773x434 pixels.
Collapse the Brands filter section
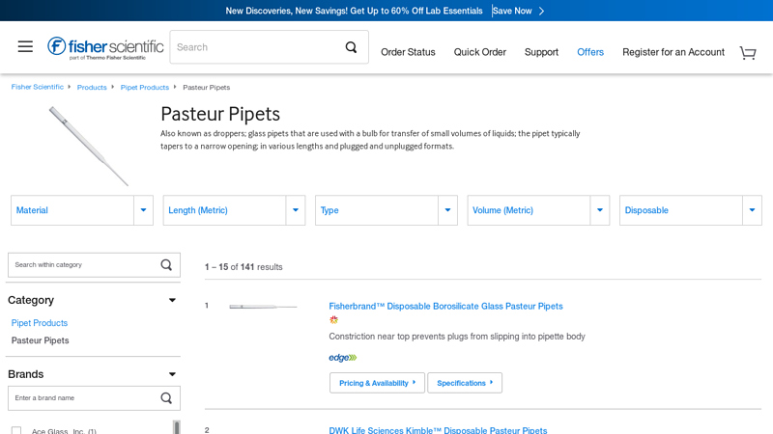pos(172,374)
